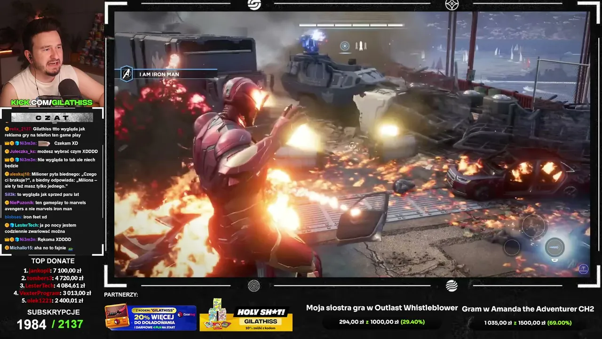
Task: Click username blobses in chat
Action: [13, 217]
